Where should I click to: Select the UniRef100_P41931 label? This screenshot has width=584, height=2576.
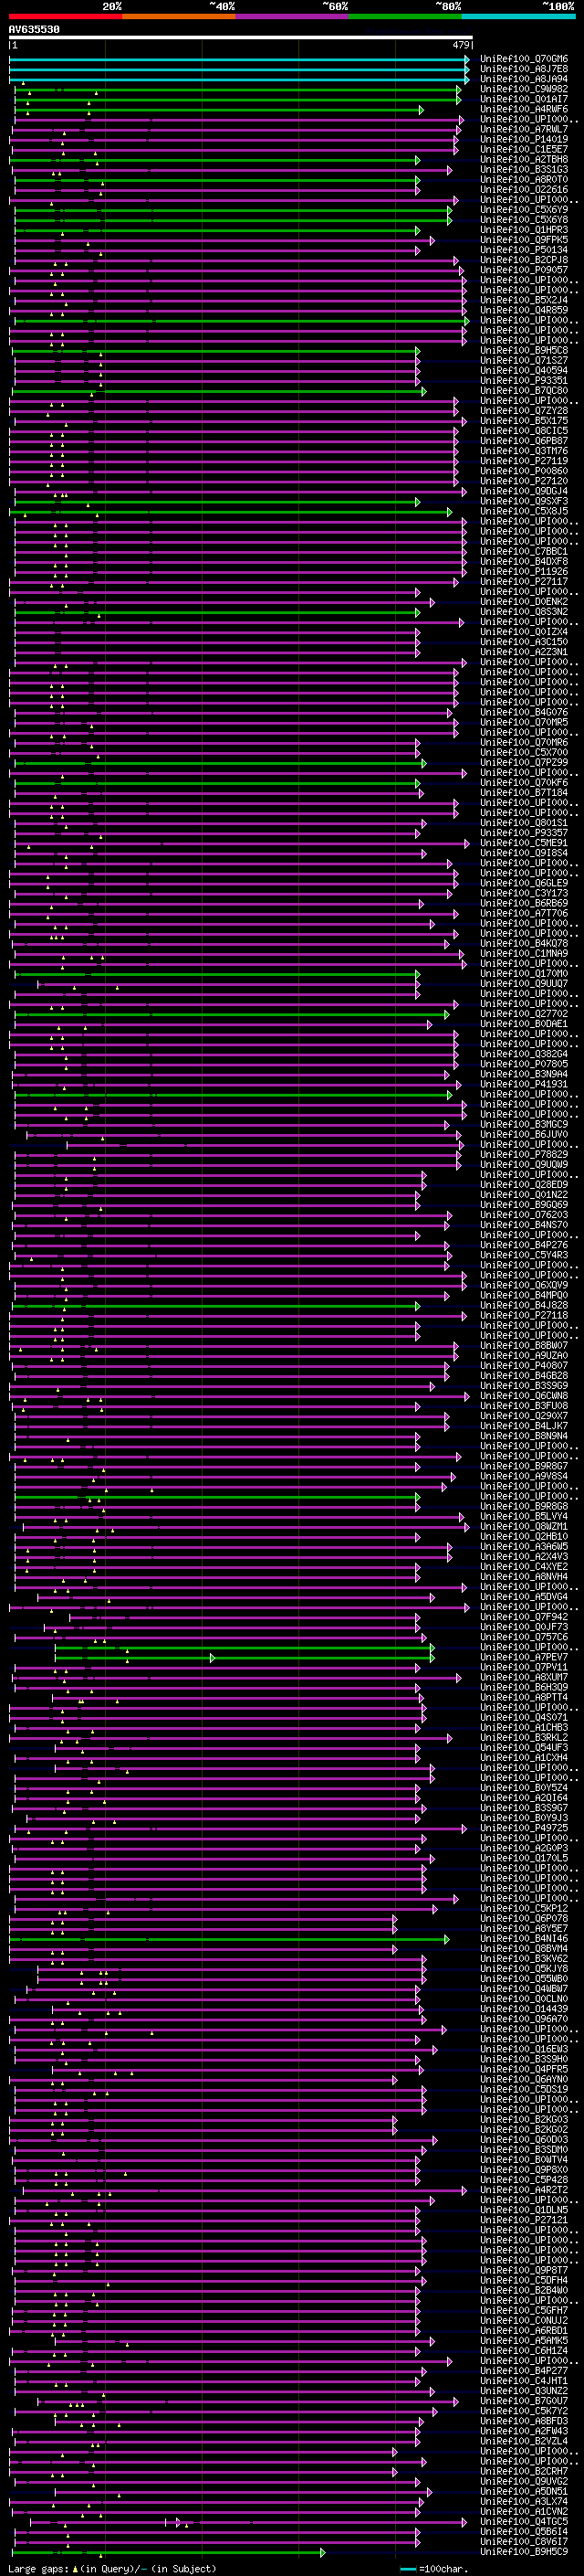click(524, 1085)
